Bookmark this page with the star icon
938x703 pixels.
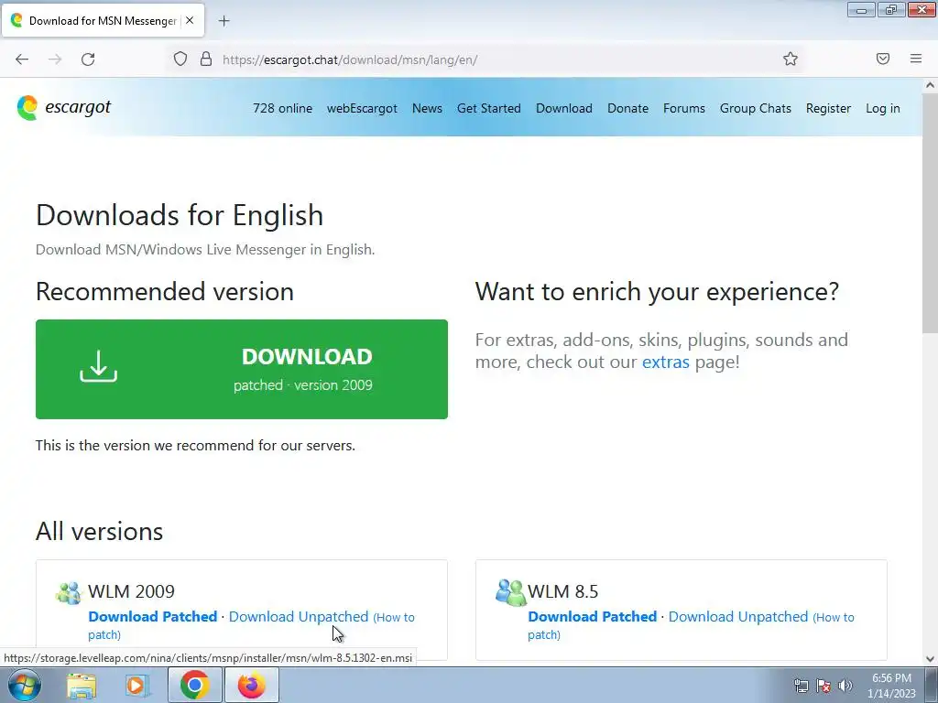point(791,59)
